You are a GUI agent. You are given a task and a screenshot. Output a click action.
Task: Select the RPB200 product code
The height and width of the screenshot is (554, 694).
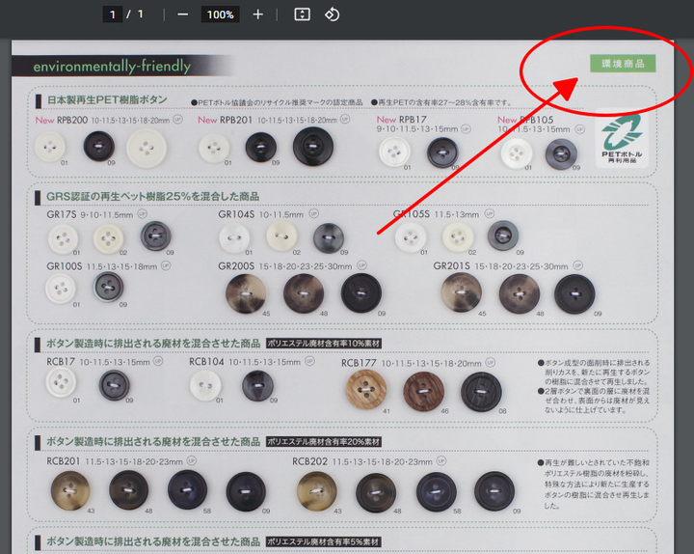(72, 120)
